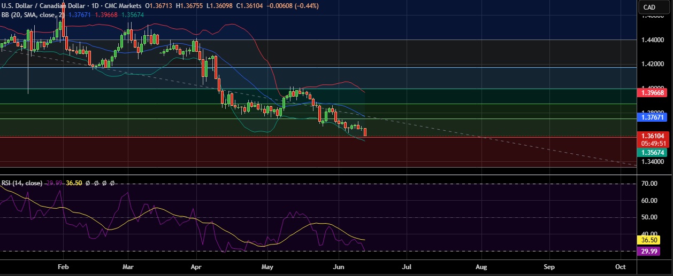Click the 1.44000 price axis label
Image resolution: width=673 pixels, height=276 pixels.
pyautogui.click(x=653, y=40)
